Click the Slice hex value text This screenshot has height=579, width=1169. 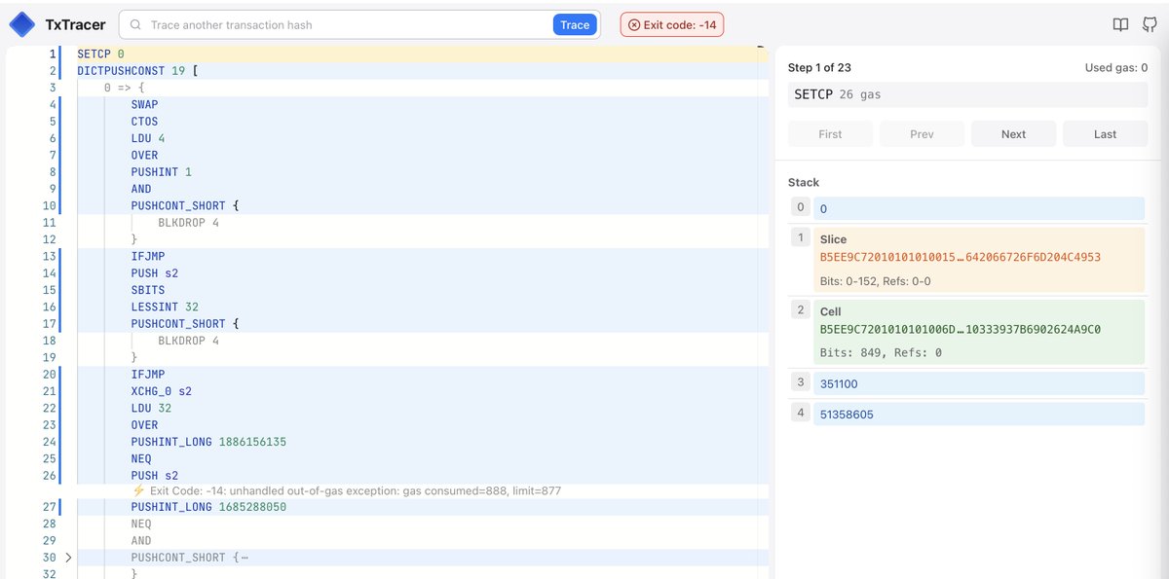(x=961, y=257)
